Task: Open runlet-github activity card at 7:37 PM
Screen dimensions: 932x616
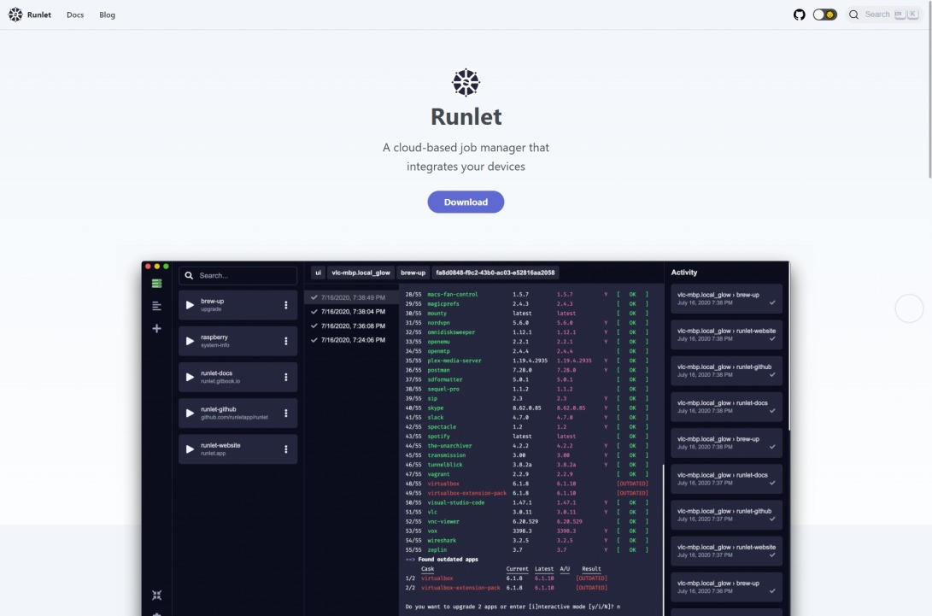Action: (726, 515)
